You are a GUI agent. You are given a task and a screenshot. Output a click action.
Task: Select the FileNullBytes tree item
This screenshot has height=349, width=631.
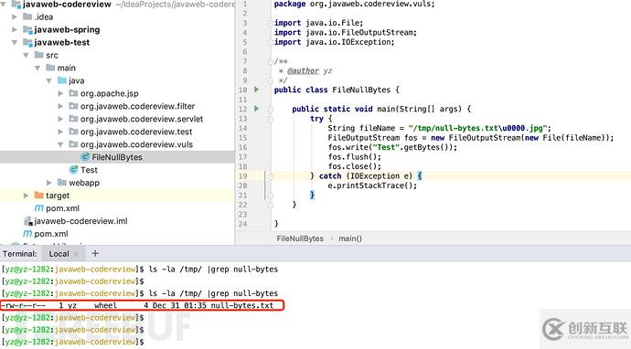coord(117,157)
